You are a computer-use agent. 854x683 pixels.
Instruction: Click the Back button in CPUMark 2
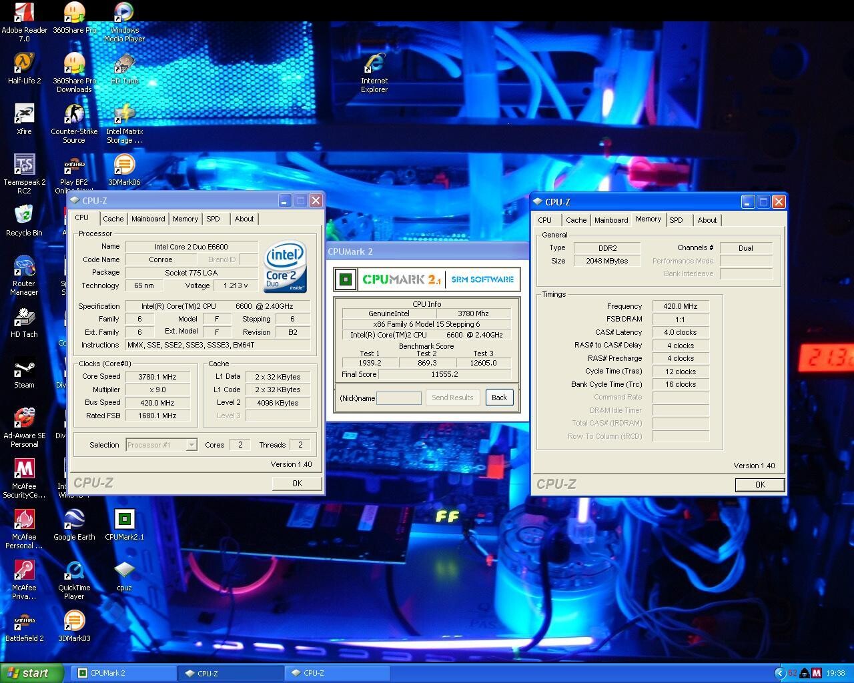click(500, 398)
